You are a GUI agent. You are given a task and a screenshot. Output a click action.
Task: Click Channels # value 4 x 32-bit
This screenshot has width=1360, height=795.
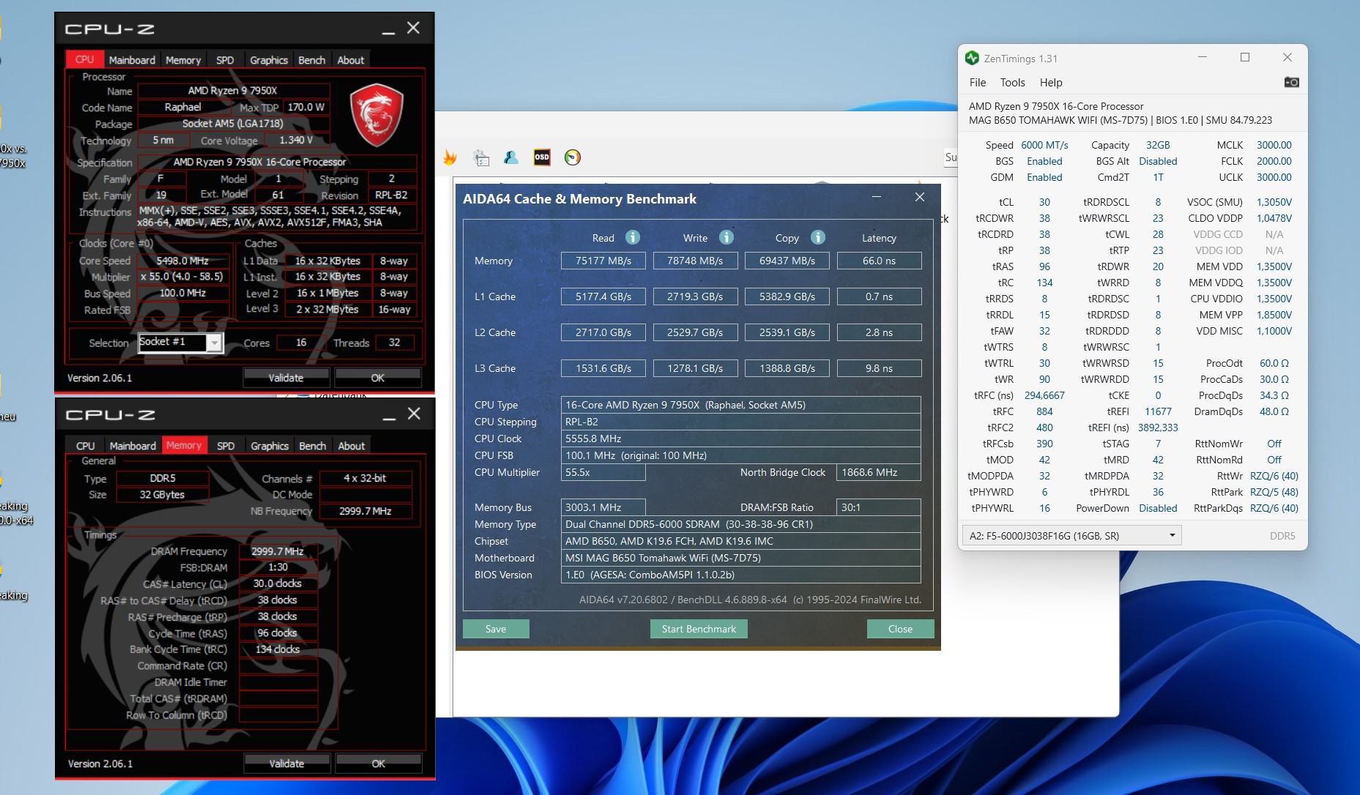coord(365,478)
